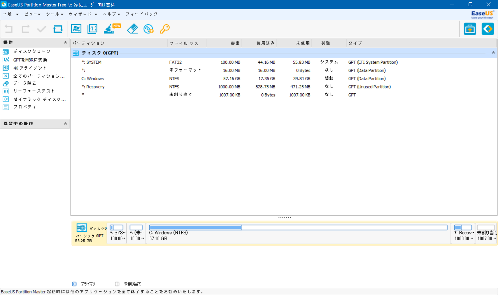498x295 pixels.
Task: Click the 状態 column header
Action: (329, 43)
